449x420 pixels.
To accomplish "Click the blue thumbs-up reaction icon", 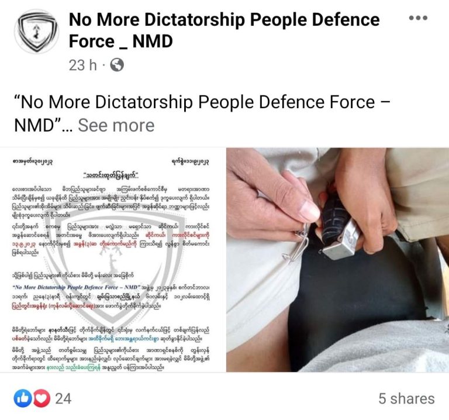I will [x=23, y=398].
